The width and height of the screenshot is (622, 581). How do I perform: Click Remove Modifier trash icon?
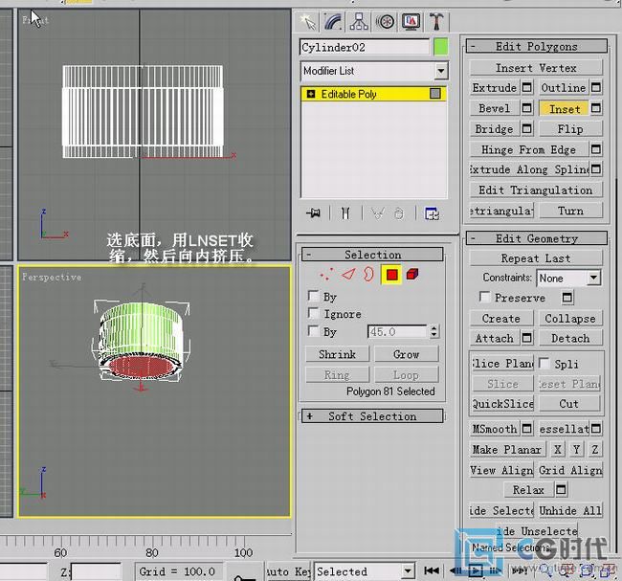(x=399, y=213)
